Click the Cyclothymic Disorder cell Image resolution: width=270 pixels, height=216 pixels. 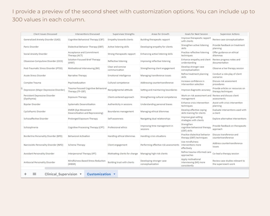tap(45, 112)
